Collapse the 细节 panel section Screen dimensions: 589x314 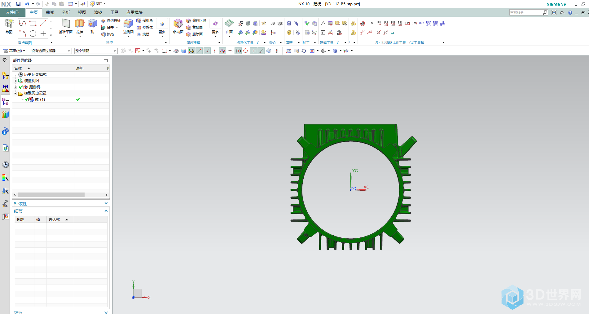pyautogui.click(x=106, y=211)
